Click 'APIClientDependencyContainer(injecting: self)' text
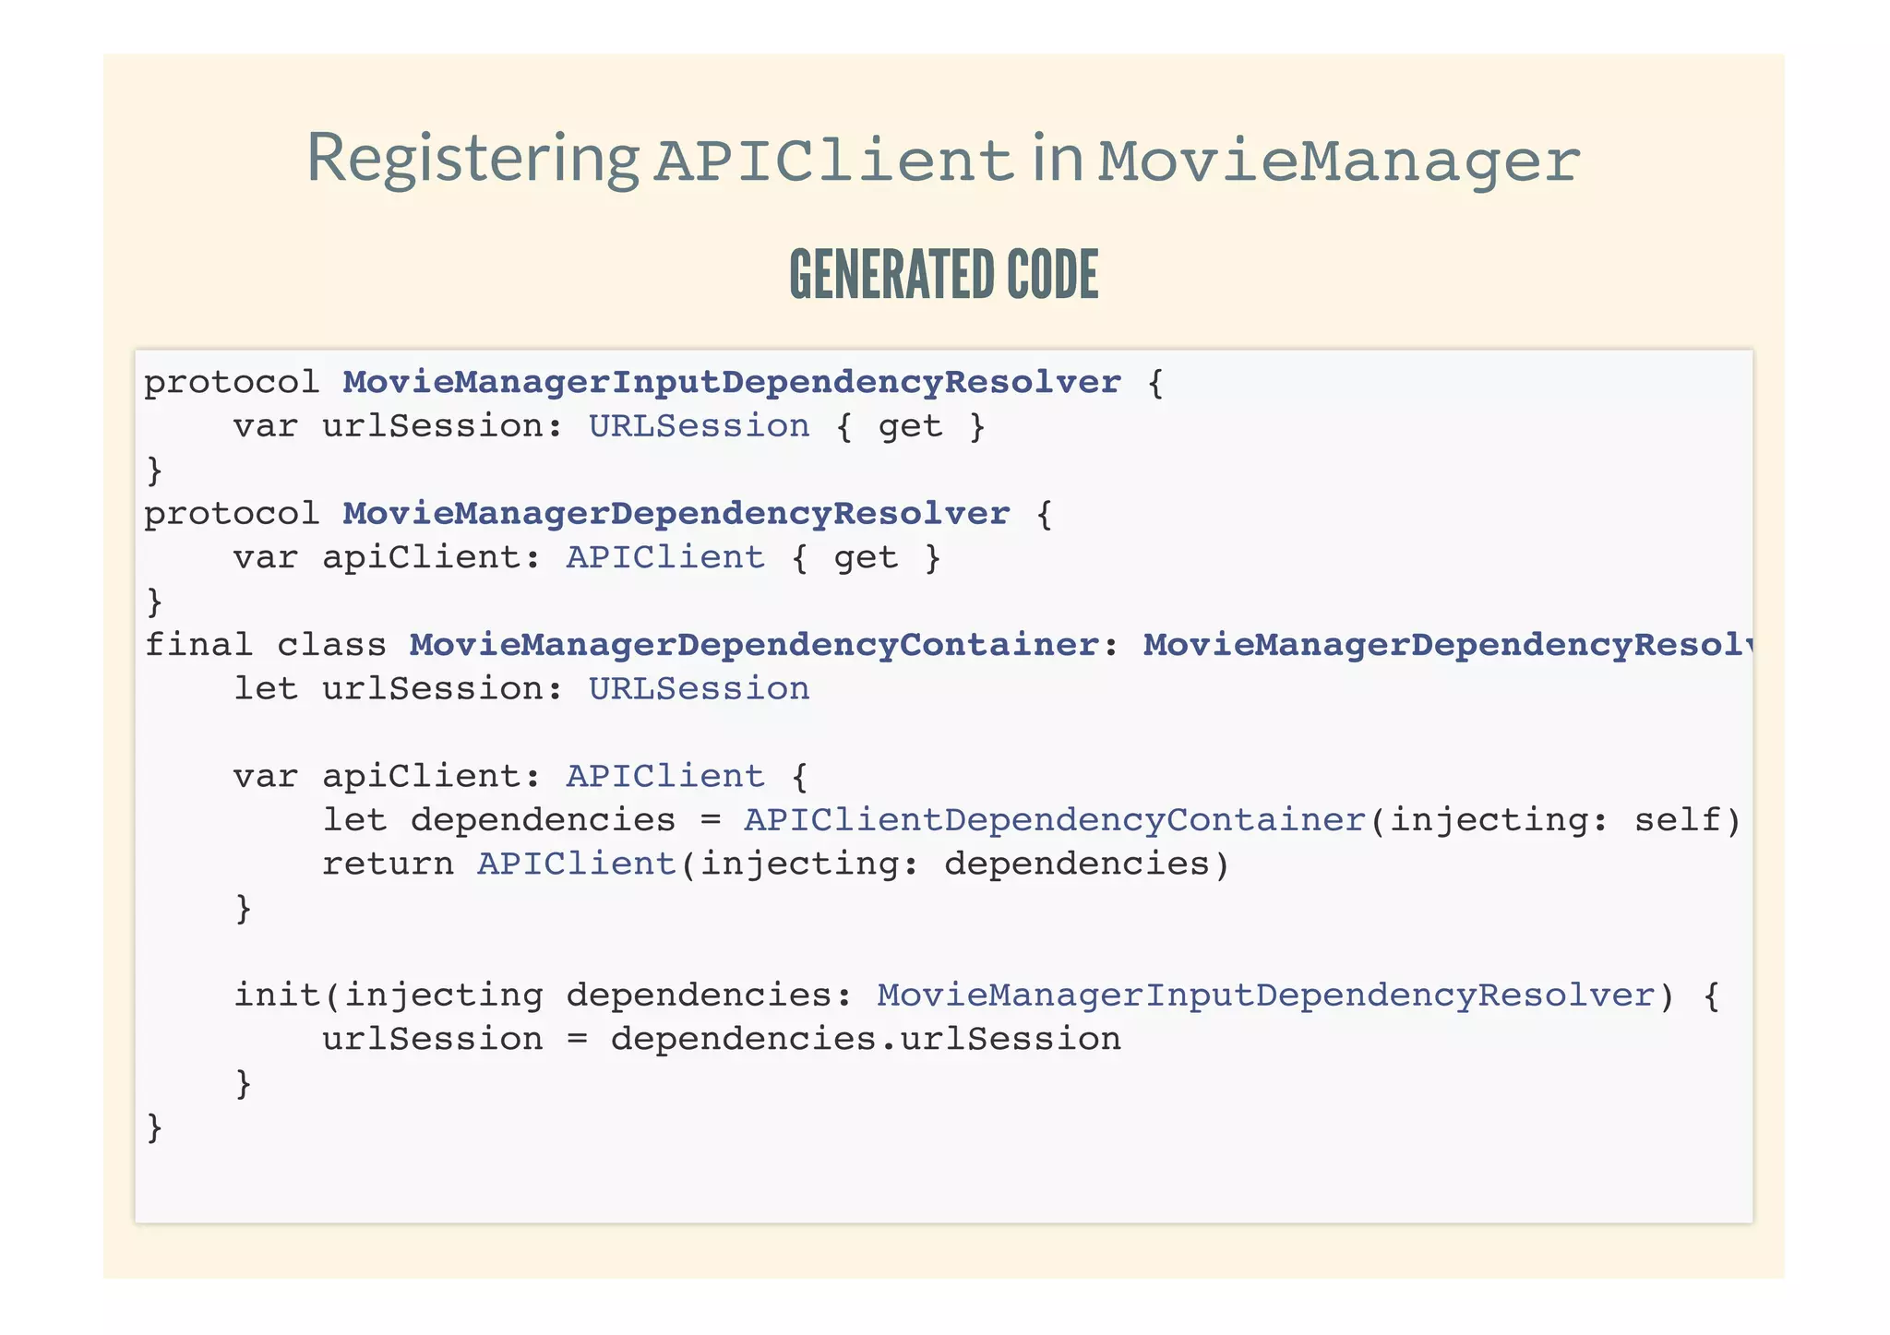This screenshot has height=1335, width=1890. point(1242,820)
